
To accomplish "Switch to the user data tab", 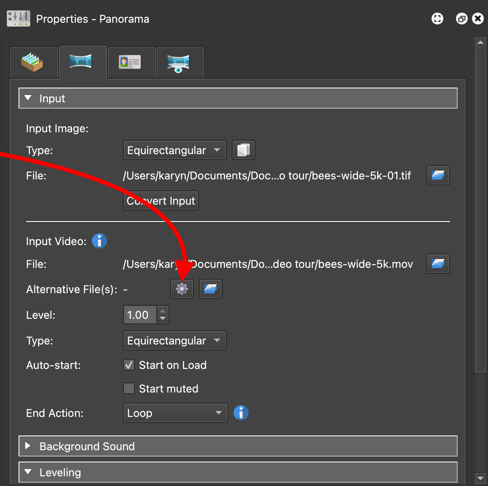I will [130, 63].
